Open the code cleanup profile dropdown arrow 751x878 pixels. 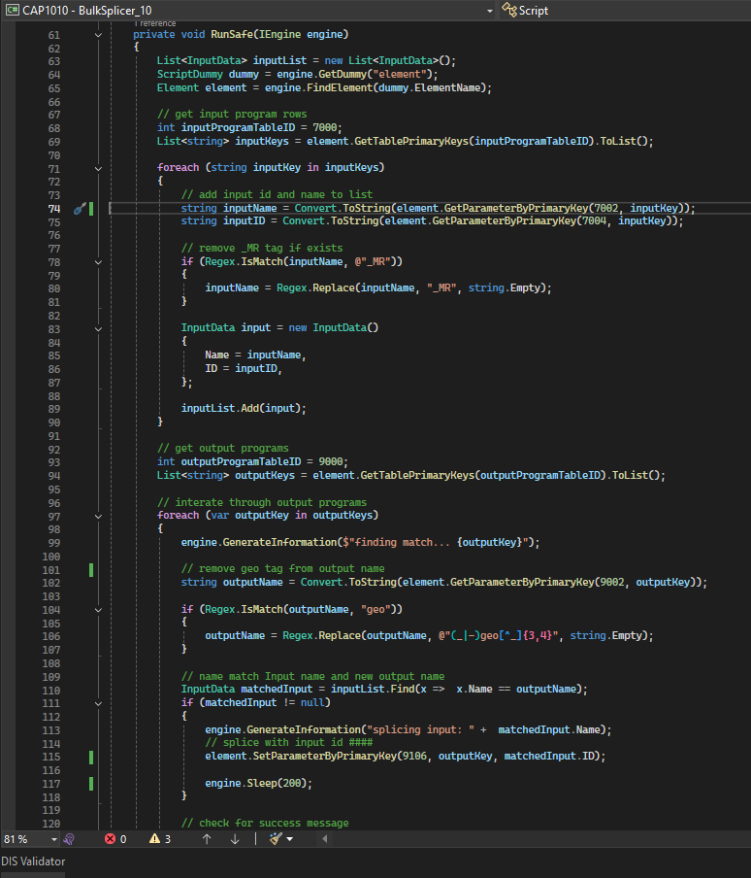[290, 839]
